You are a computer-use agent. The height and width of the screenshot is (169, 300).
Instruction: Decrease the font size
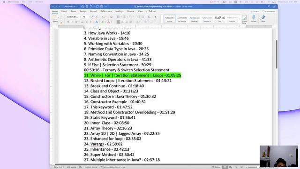pyautogui.click(x=97, y=17)
